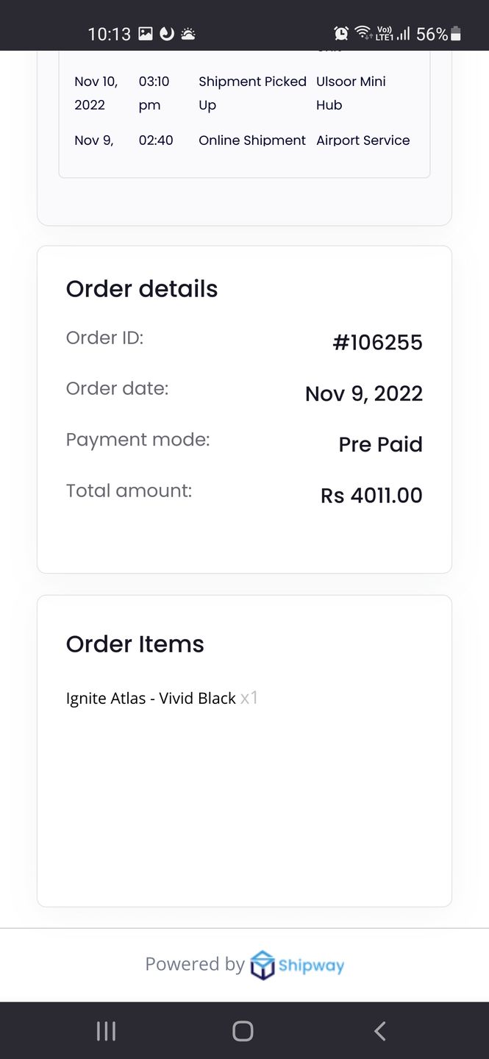Tap the Android home button
Screen dimensions: 489x1059
coord(243,1031)
